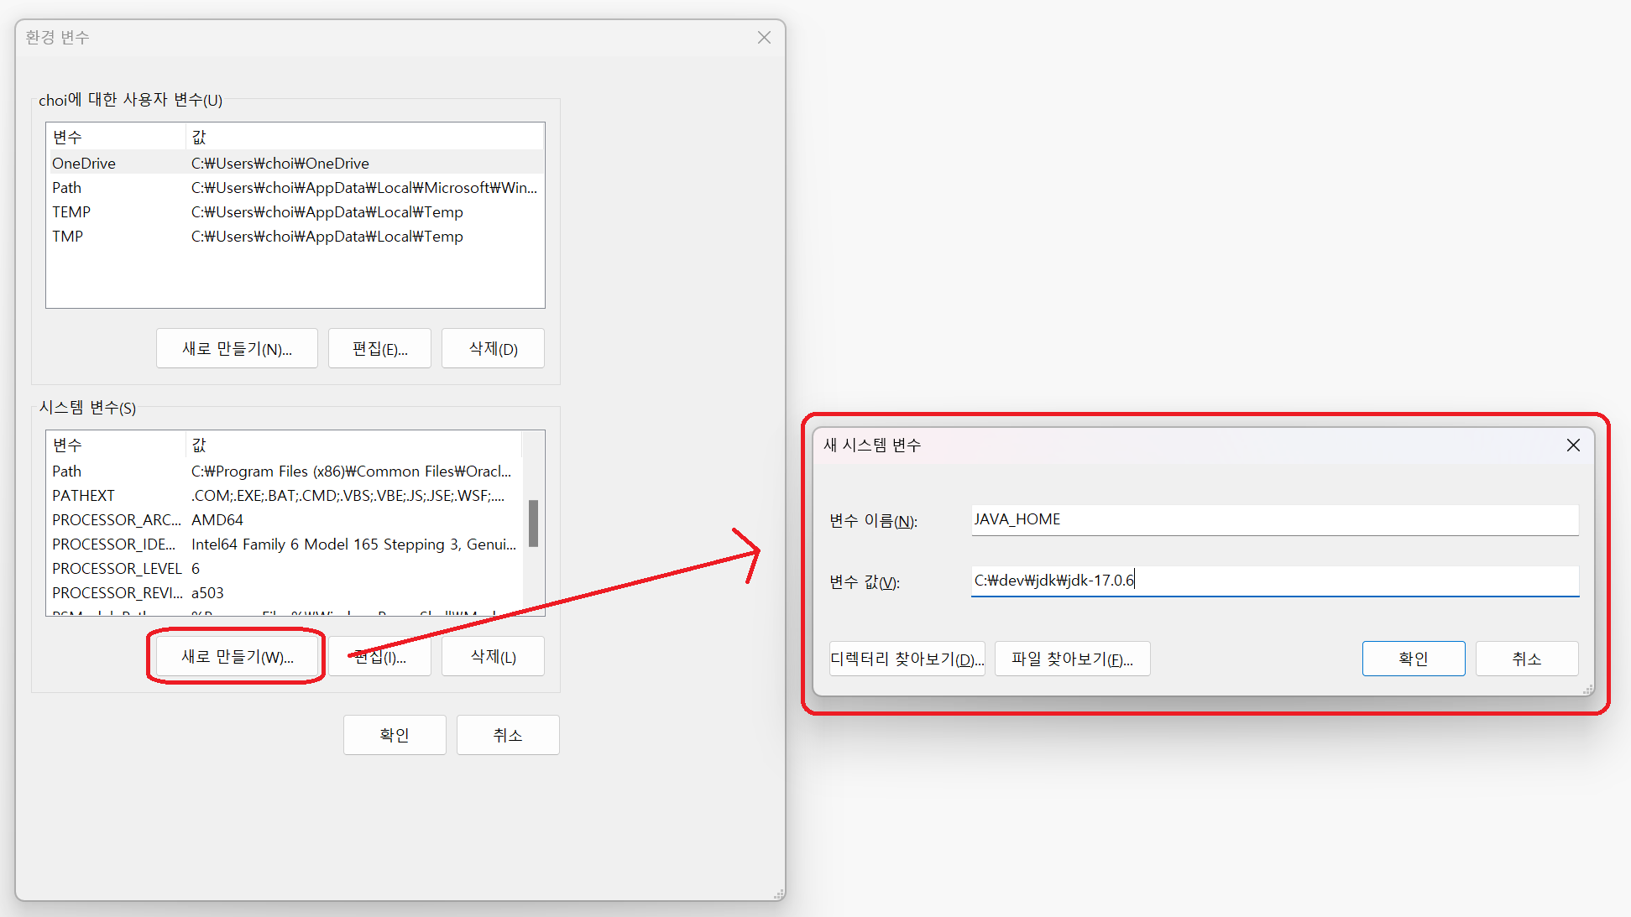Click the 변수 값 input field
Screen dimensions: 1631x917
(1274, 581)
